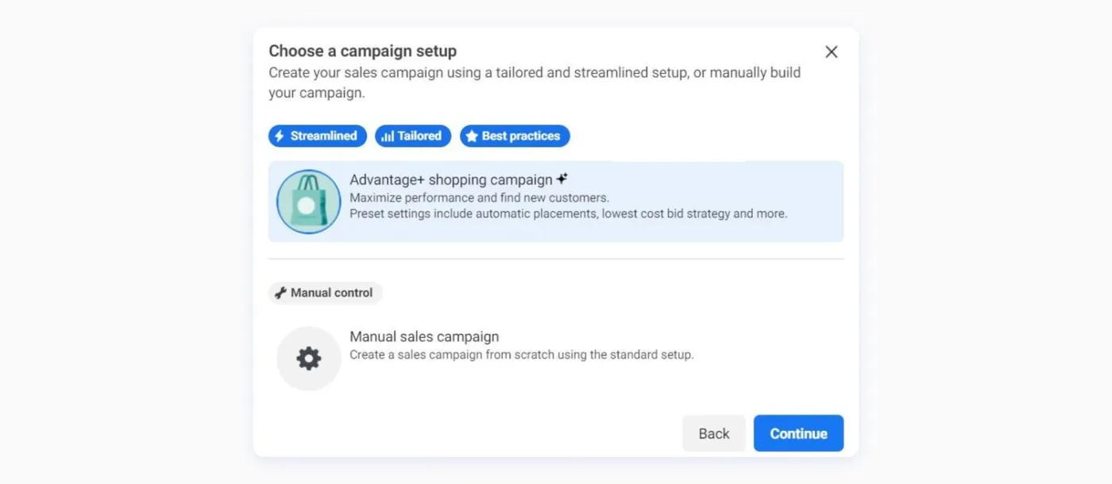The width and height of the screenshot is (1112, 484).
Task: Click the star icon on Best practices badge
Action: coord(472,136)
